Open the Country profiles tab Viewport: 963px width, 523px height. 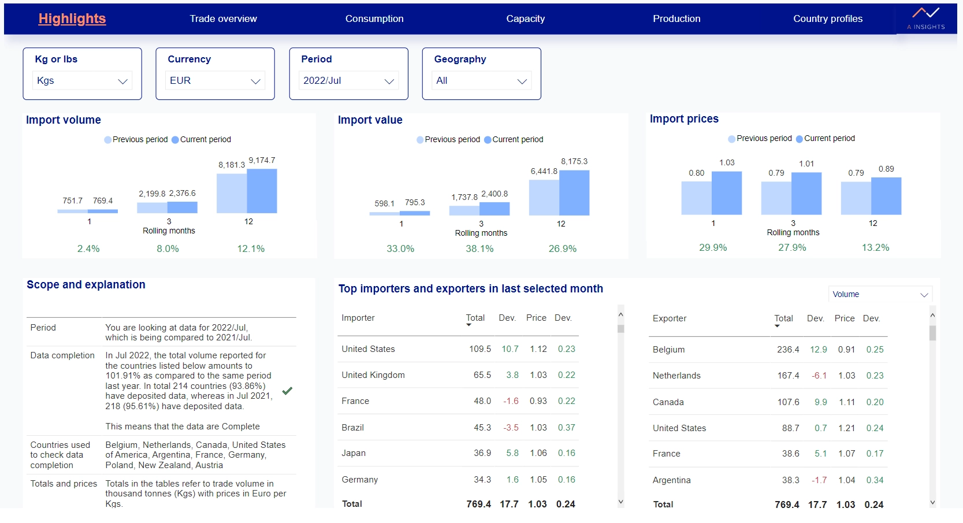pos(828,18)
